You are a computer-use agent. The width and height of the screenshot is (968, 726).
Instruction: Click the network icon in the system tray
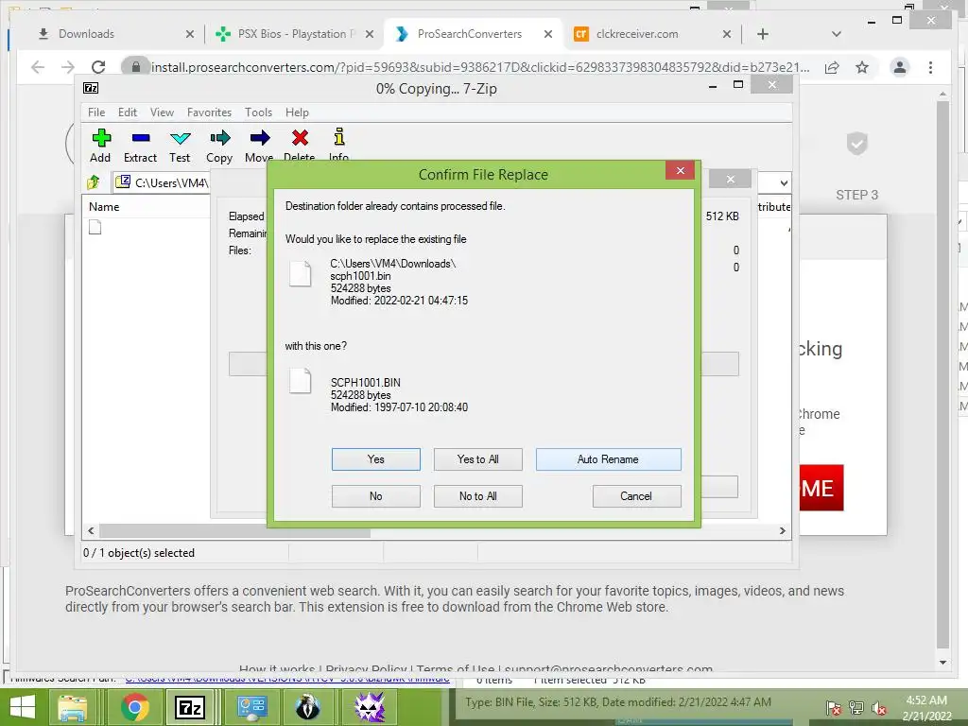coord(856,708)
